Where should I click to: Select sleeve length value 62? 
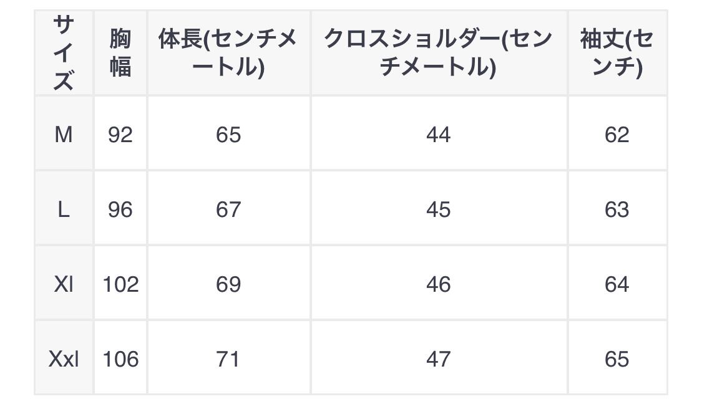[617, 134]
